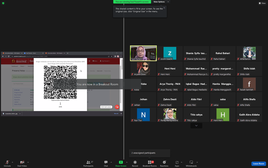Select salsa's participant tile
268x168 pixels.
pos(223,99)
